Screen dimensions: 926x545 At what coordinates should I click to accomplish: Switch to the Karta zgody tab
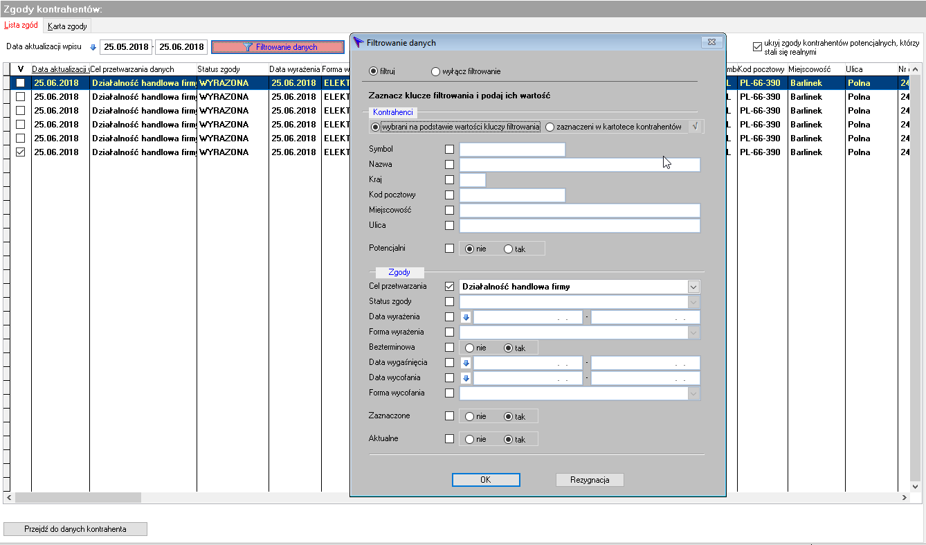tap(67, 26)
